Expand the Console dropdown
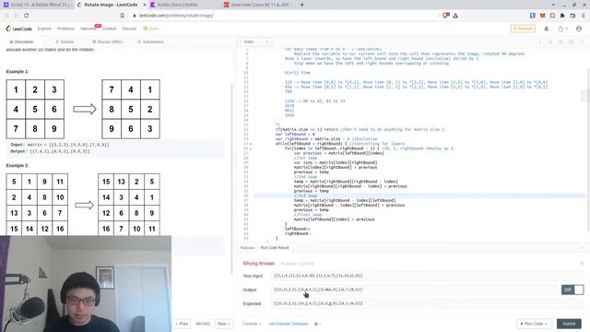This screenshot has height=332, width=590. [252, 324]
